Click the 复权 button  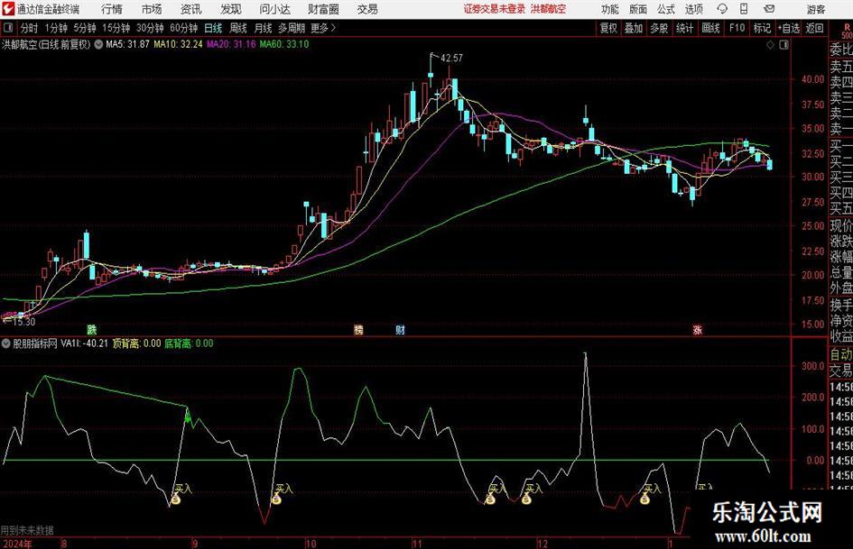pos(608,28)
